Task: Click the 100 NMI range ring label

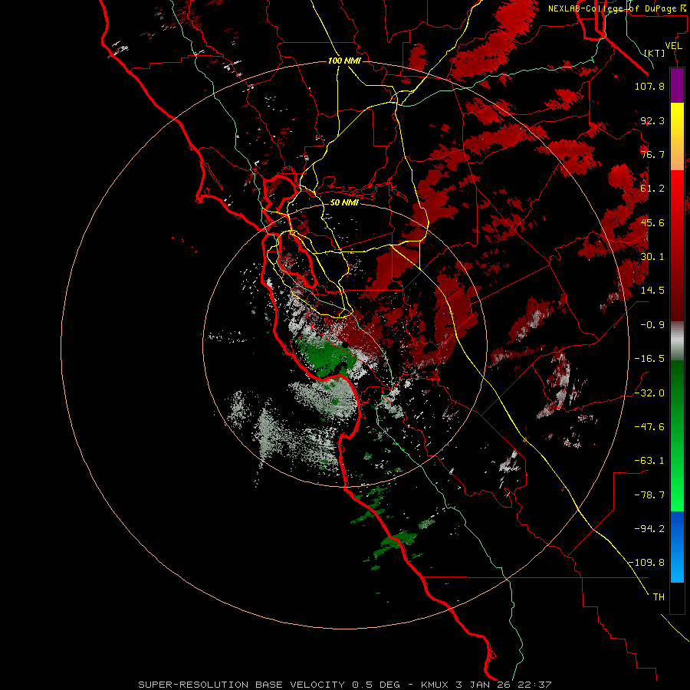Action: [344, 61]
